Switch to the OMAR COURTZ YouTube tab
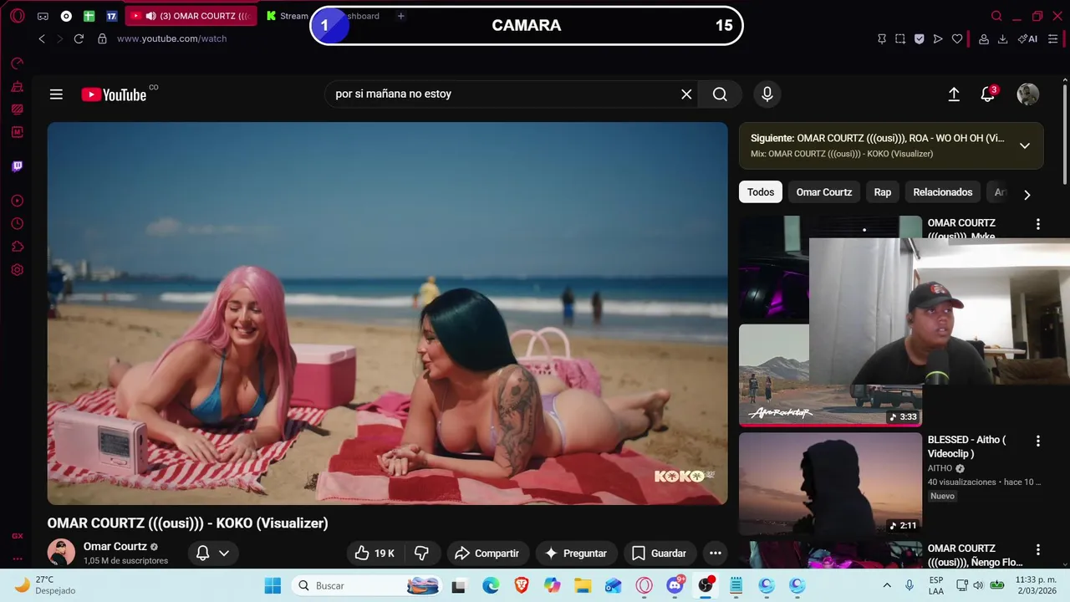Image resolution: width=1070 pixels, height=602 pixels. [191, 16]
